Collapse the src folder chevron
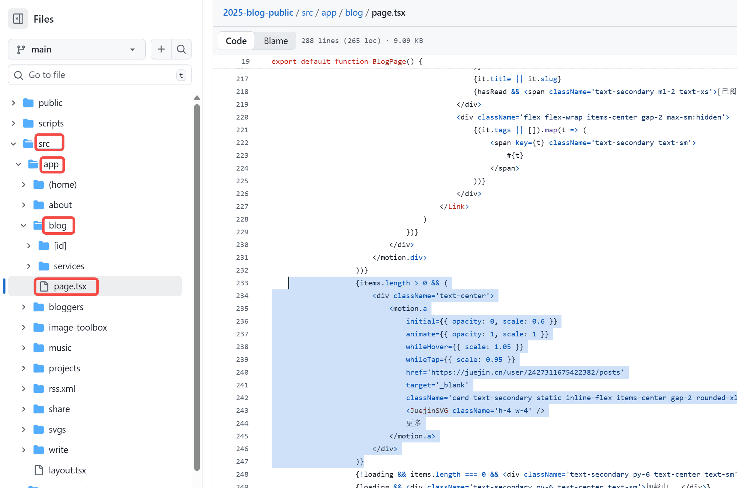This screenshot has width=737, height=488. [x=13, y=144]
